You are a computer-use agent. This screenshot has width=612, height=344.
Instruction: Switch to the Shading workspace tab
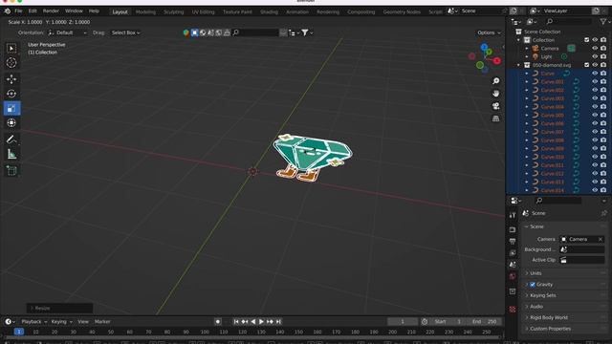click(269, 12)
